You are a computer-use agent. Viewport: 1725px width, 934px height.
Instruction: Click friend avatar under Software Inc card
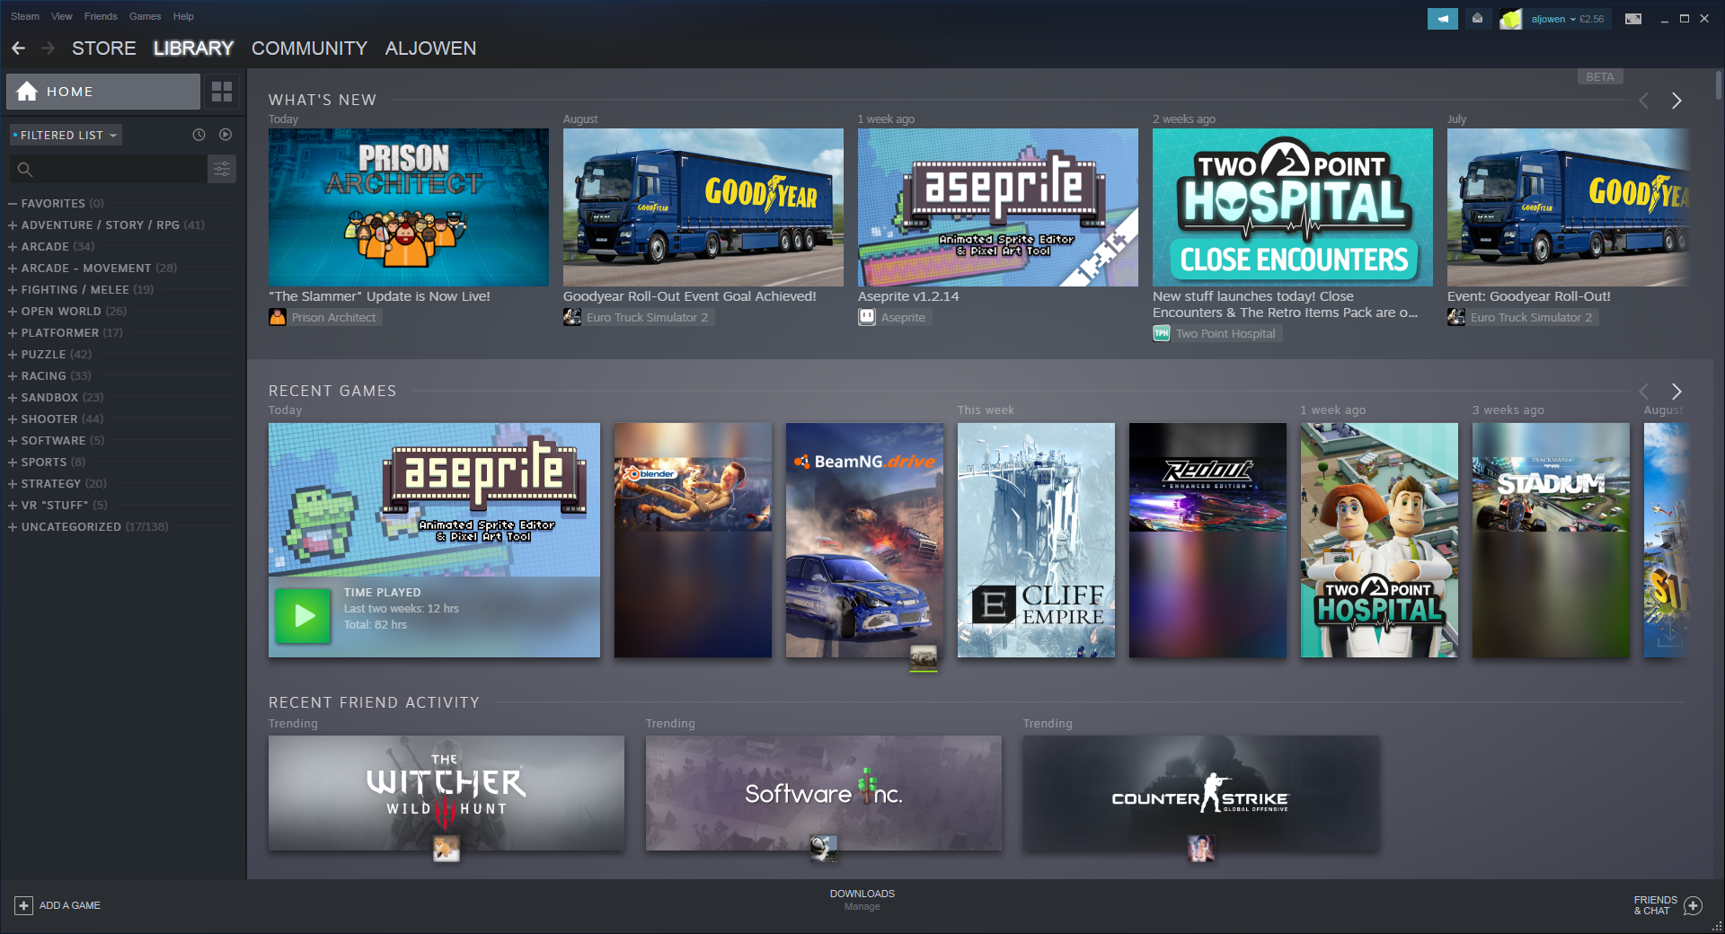pyautogui.click(x=823, y=848)
